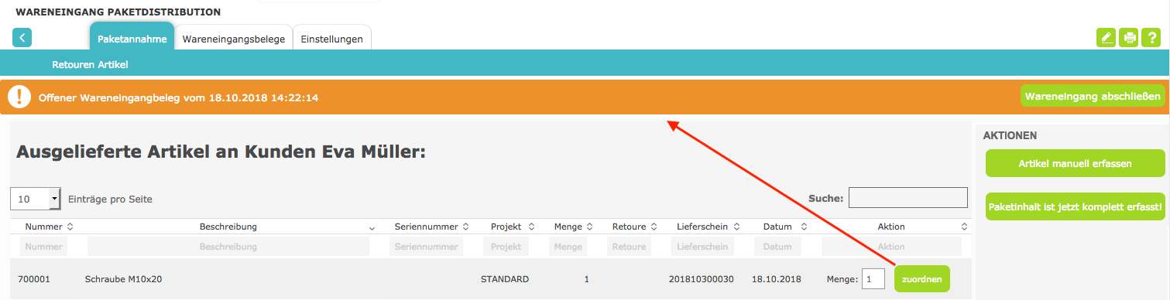Sort by Nummer column arrows
Viewport: 1170px width, 300px height.
(70, 227)
